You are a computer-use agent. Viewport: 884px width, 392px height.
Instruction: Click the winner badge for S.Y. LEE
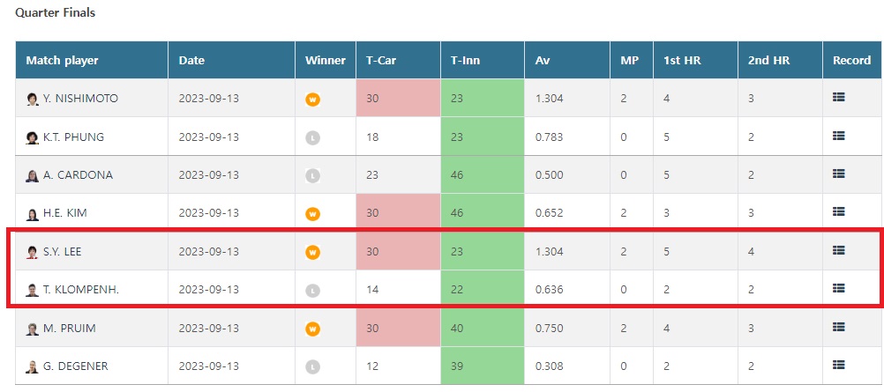point(313,252)
